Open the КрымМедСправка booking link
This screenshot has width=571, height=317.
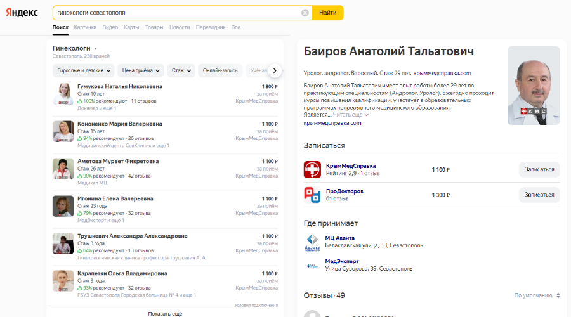pos(351,166)
